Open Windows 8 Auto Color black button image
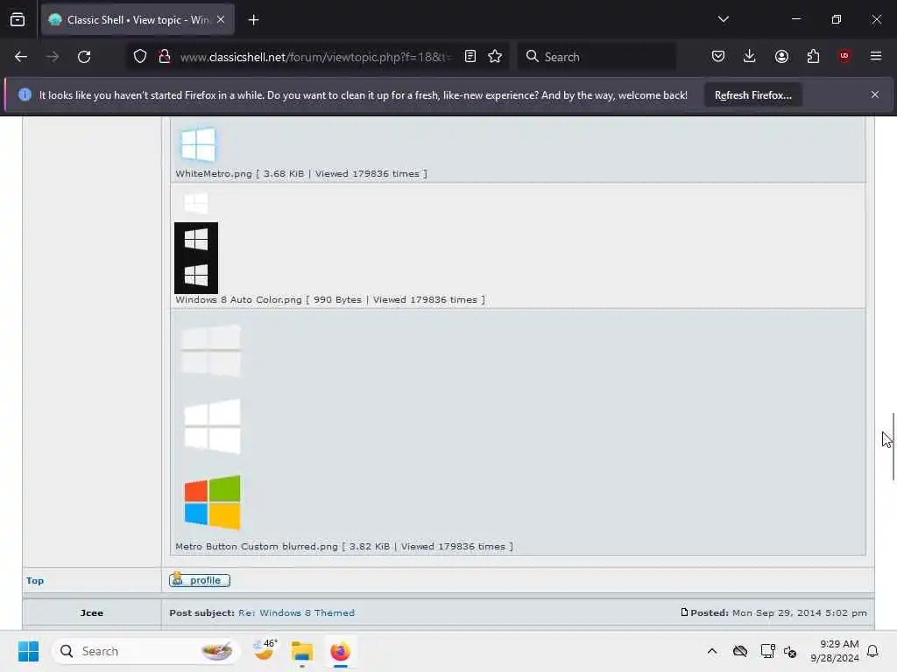This screenshot has width=897, height=672. (x=196, y=258)
